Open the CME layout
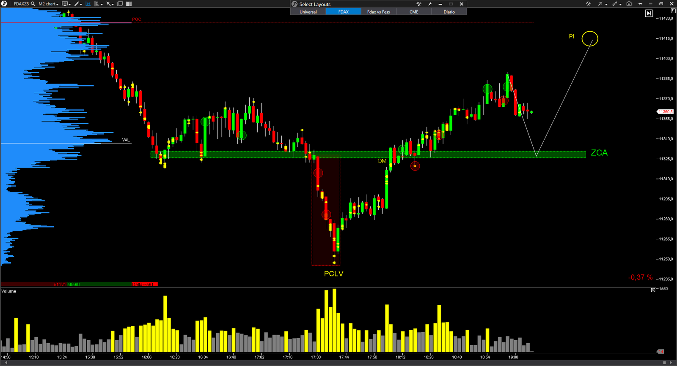Viewport: 677px width, 366px height. pos(414,12)
